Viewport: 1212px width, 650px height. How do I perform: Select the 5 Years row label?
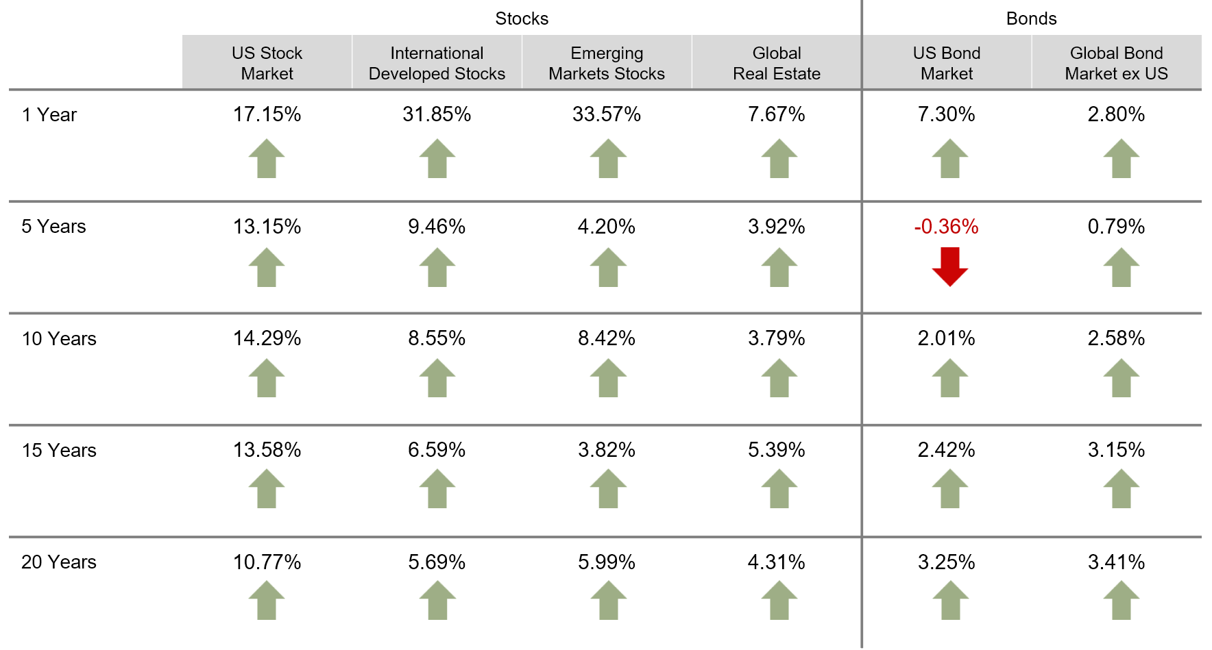(53, 227)
